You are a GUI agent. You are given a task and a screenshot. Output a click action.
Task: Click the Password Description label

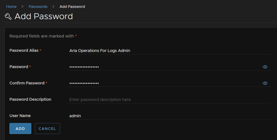pos(30,99)
